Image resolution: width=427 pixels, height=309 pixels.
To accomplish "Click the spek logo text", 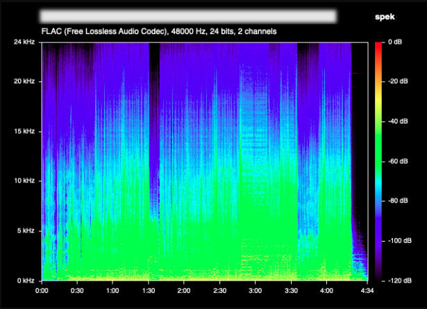I will [x=385, y=17].
